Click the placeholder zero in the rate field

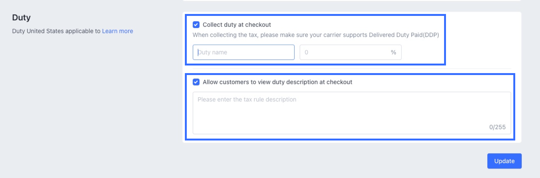coord(306,52)
